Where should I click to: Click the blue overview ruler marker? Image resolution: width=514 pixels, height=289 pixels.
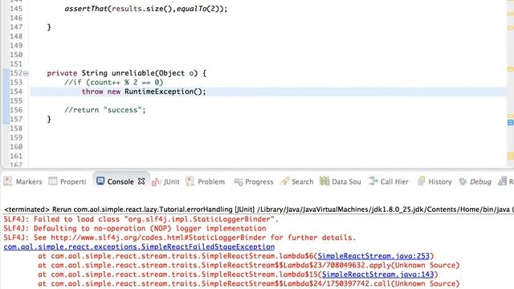[511, 123]
